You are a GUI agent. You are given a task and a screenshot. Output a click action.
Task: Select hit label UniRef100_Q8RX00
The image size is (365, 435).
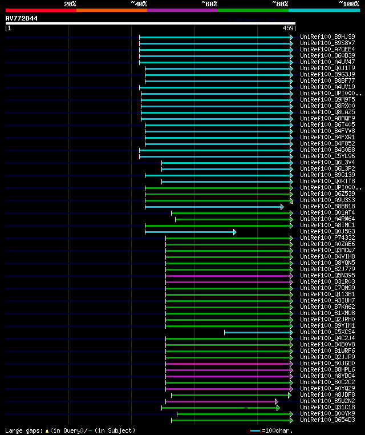point(327,106)
